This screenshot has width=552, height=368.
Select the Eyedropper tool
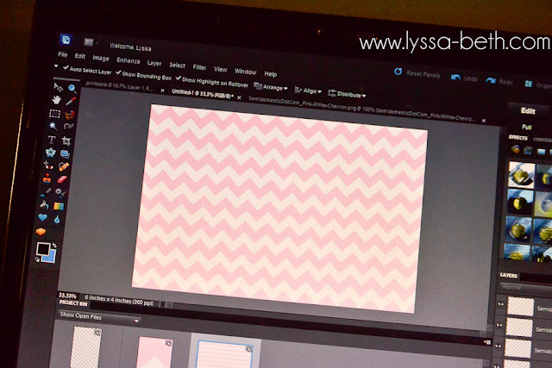71,102
